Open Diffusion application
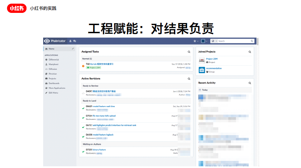Screen dimensions: 301x168 (53, 69)
